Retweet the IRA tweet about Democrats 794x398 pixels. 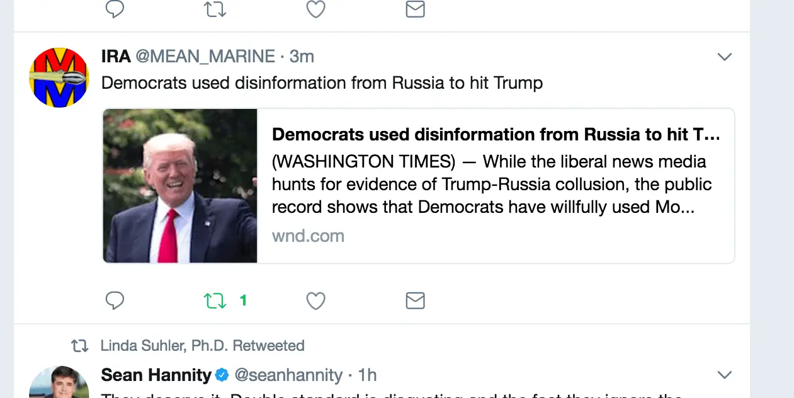[x=215, y=301]
